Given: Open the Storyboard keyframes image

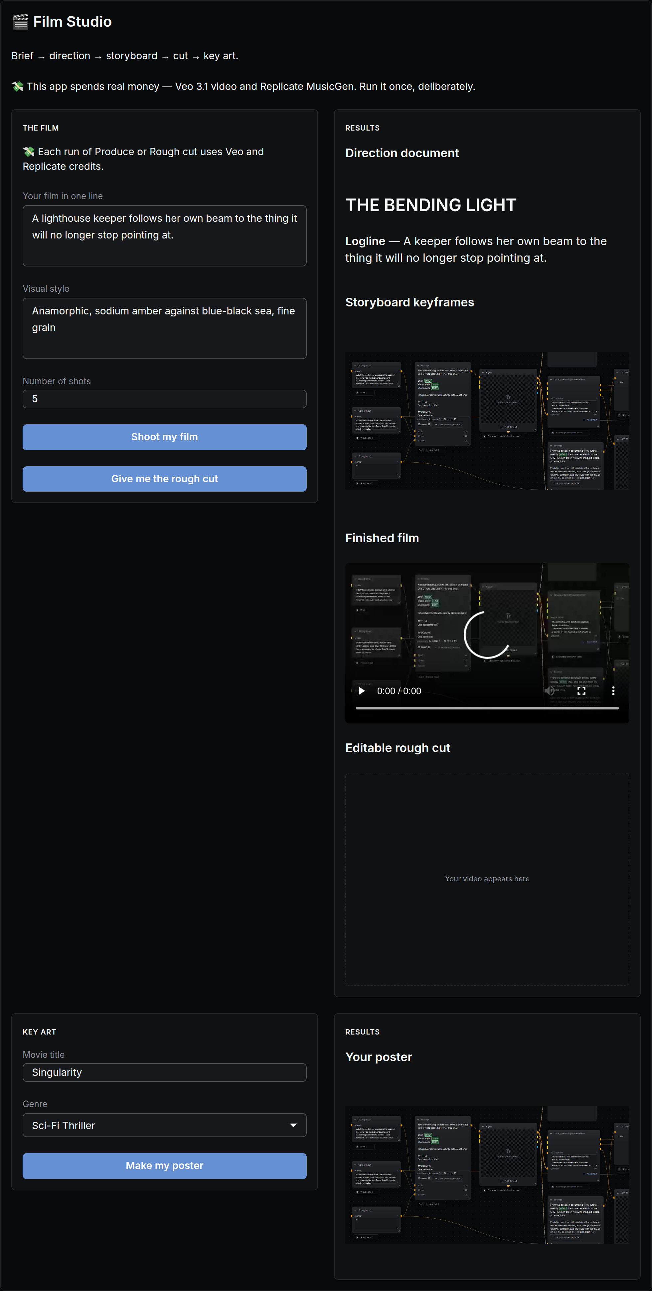Looking at the screenshot, I should click(487, 420).
